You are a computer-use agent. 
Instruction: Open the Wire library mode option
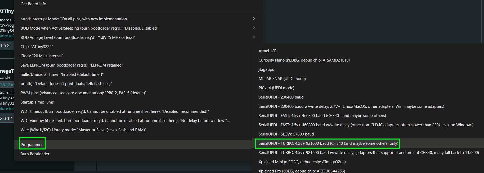pyautogui.click(x=83, y=130)
